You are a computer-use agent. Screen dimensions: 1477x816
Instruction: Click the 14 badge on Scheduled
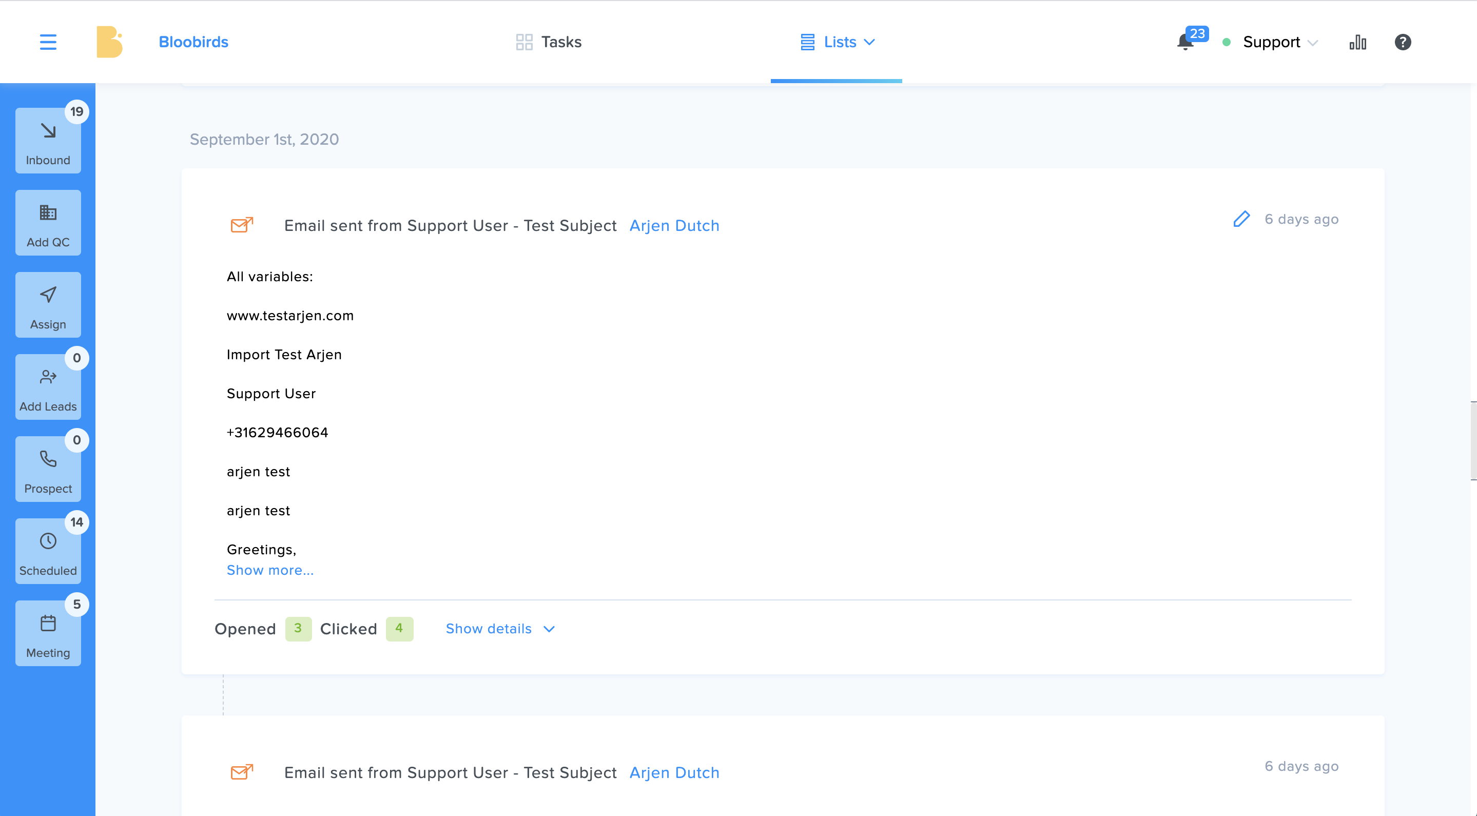[x=77, y=522]
